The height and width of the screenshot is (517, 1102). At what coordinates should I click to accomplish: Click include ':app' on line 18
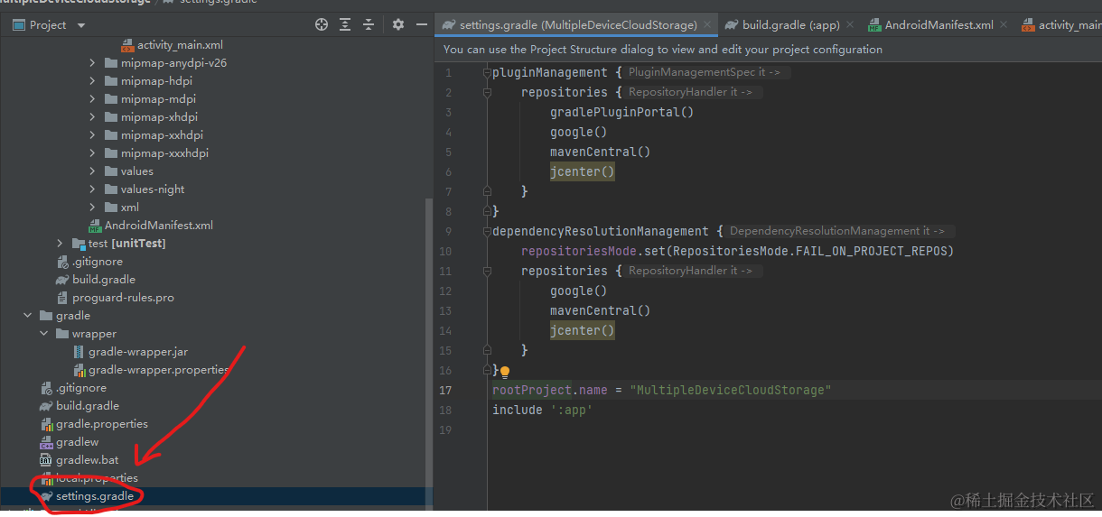[542, 410]
